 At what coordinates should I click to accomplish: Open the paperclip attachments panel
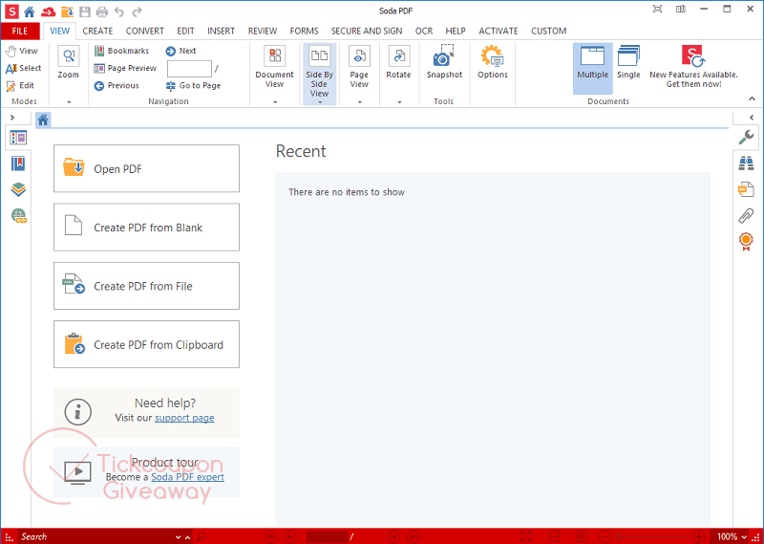coord(746,215)
